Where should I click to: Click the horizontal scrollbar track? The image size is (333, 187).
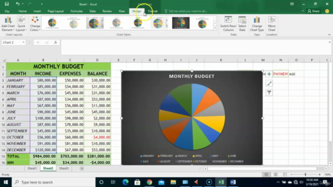pyautogui.click(x=262, y=168)
